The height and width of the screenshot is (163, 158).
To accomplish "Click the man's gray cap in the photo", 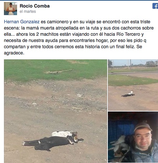I will [143, 127].
